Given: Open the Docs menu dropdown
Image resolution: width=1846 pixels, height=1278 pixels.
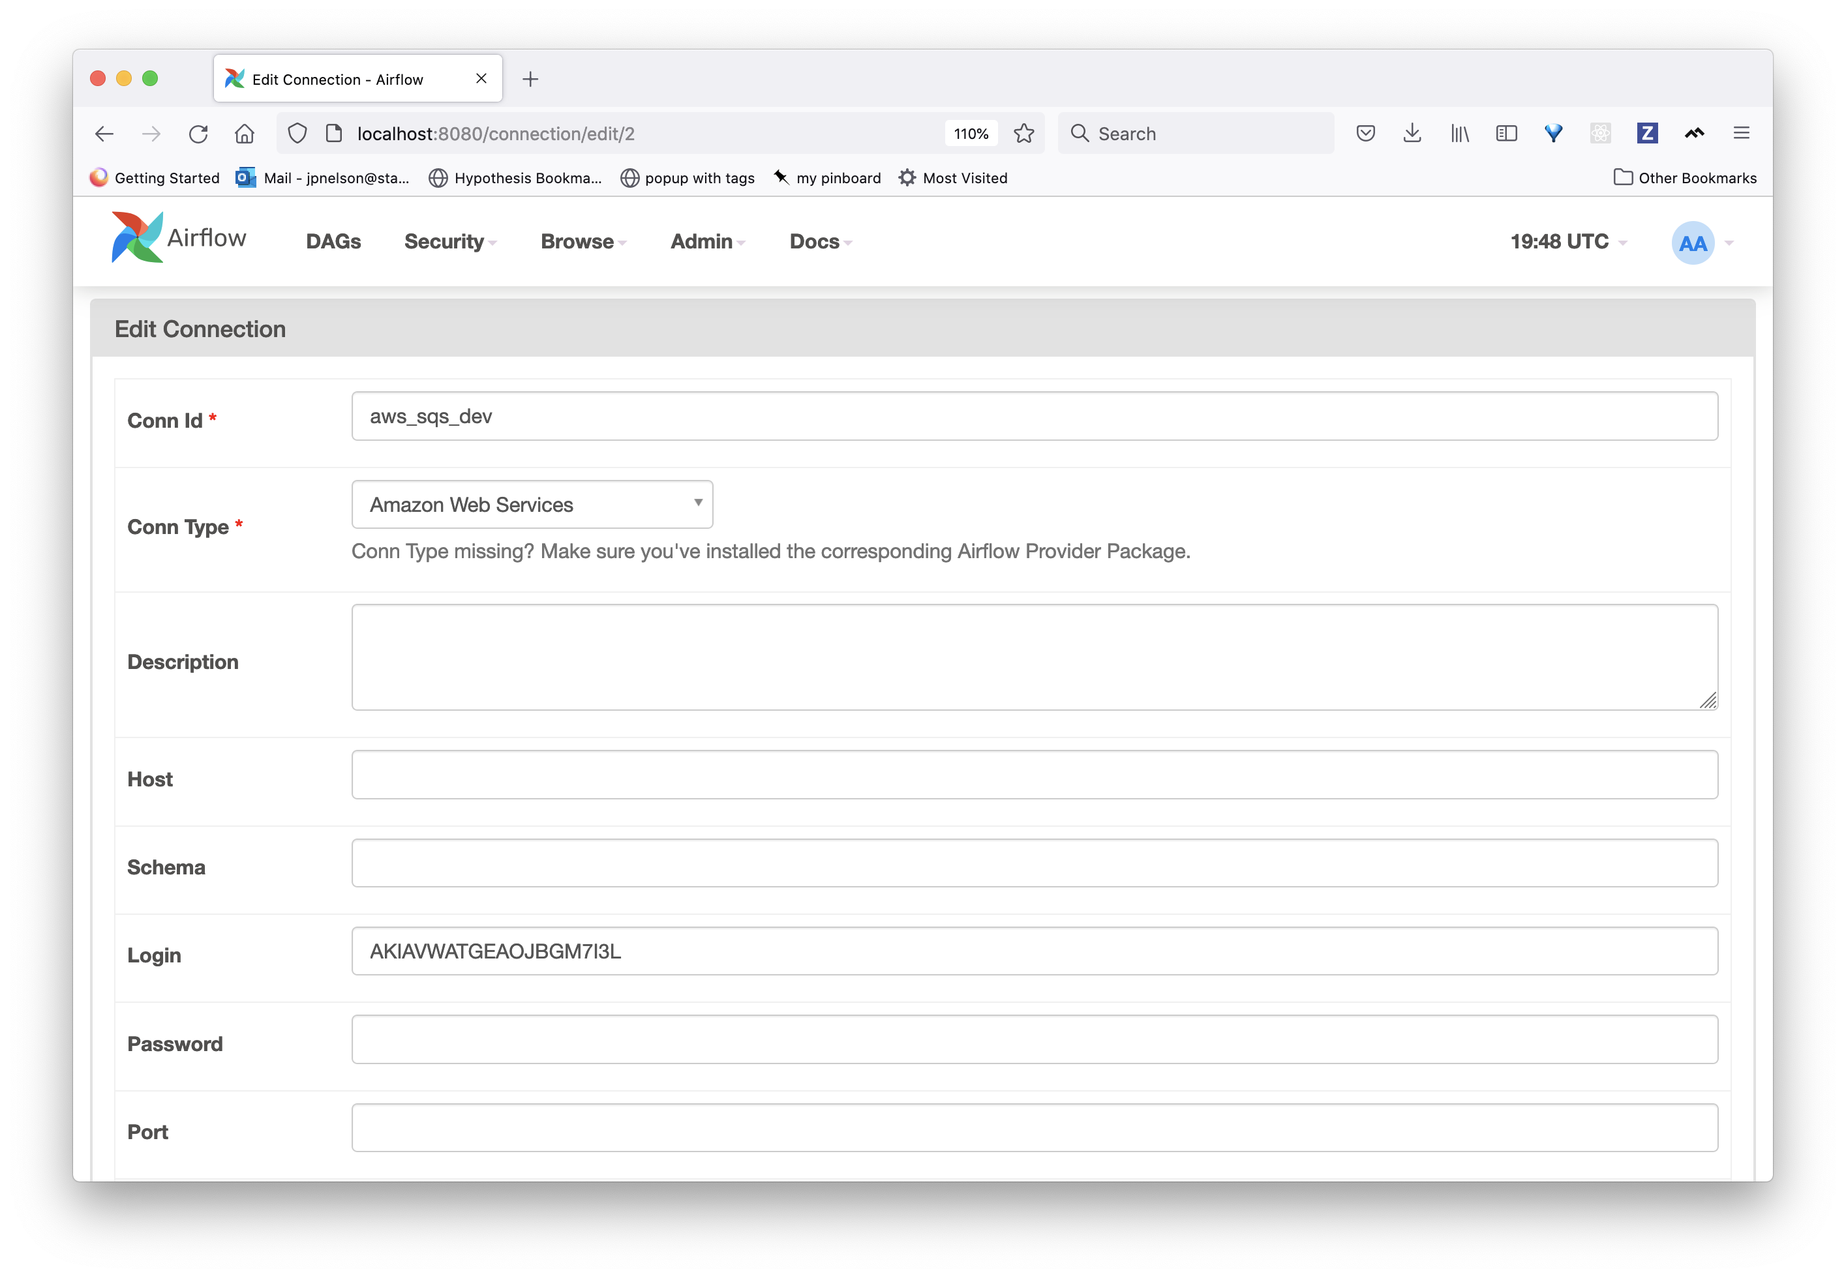Looking at the screenshot, I should [821, 241].
